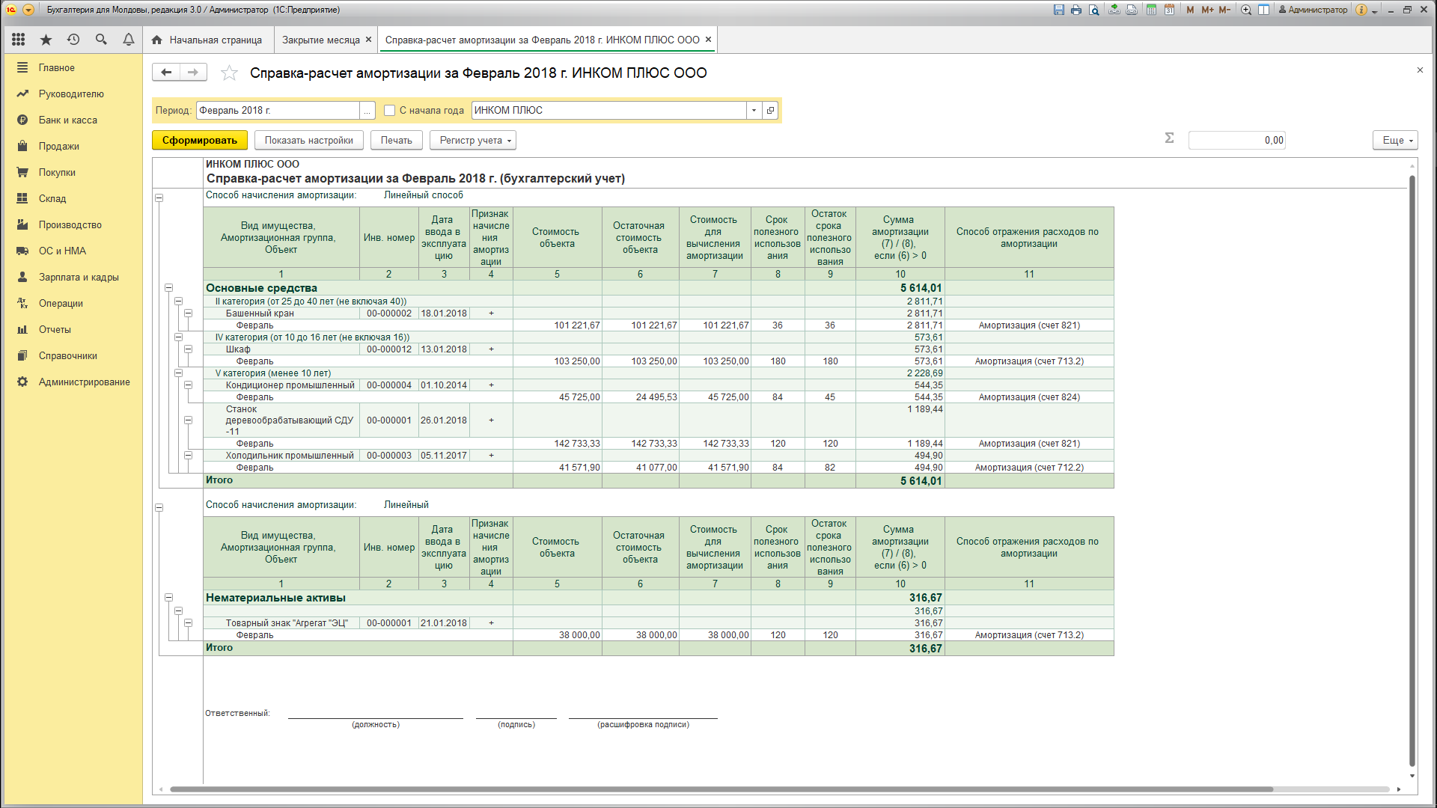Open organization field link icon

pyautogui.click(x=770, y=111)
